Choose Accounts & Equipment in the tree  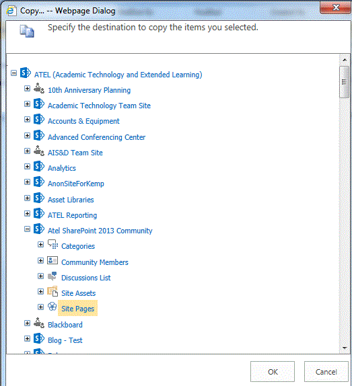[x=83, y=121]
